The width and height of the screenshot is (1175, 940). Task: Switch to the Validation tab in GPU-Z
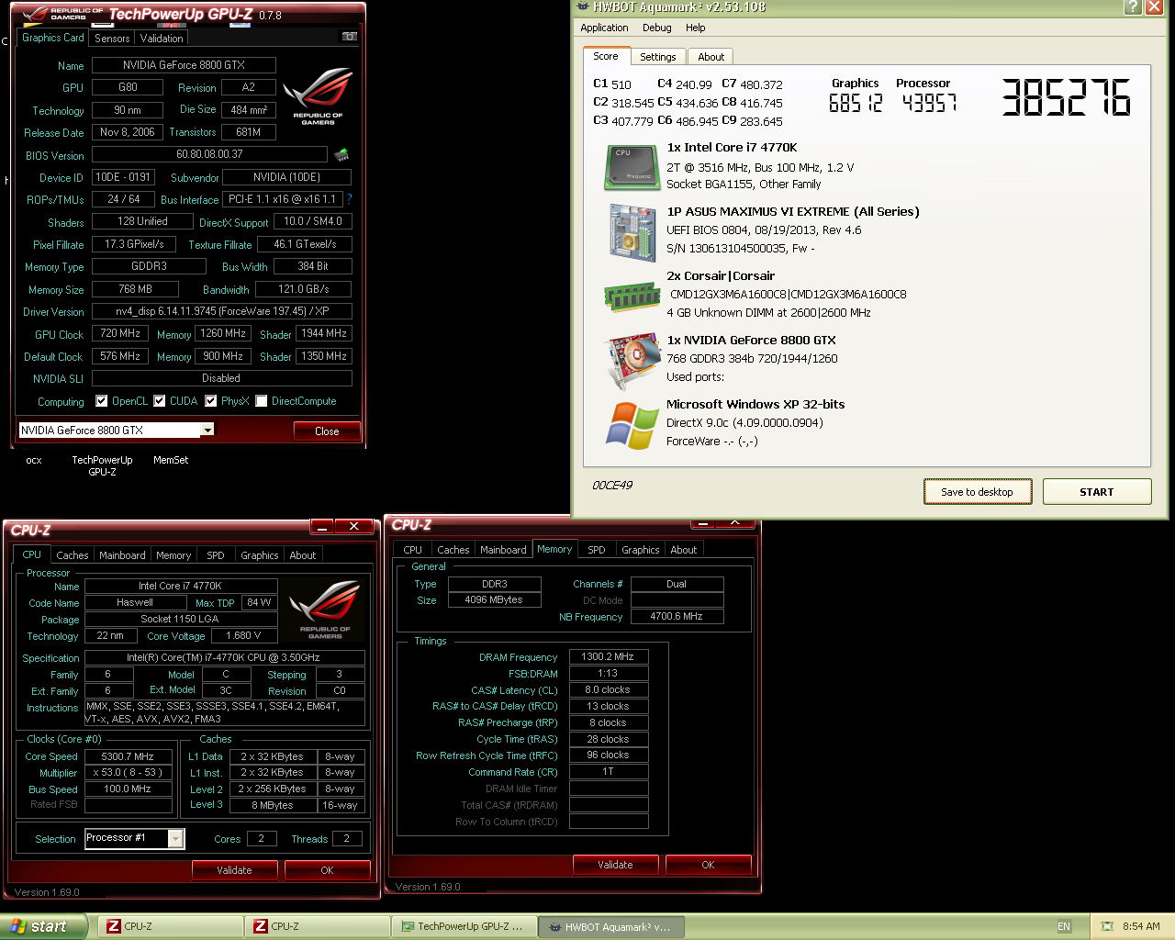tap(162, 39)
